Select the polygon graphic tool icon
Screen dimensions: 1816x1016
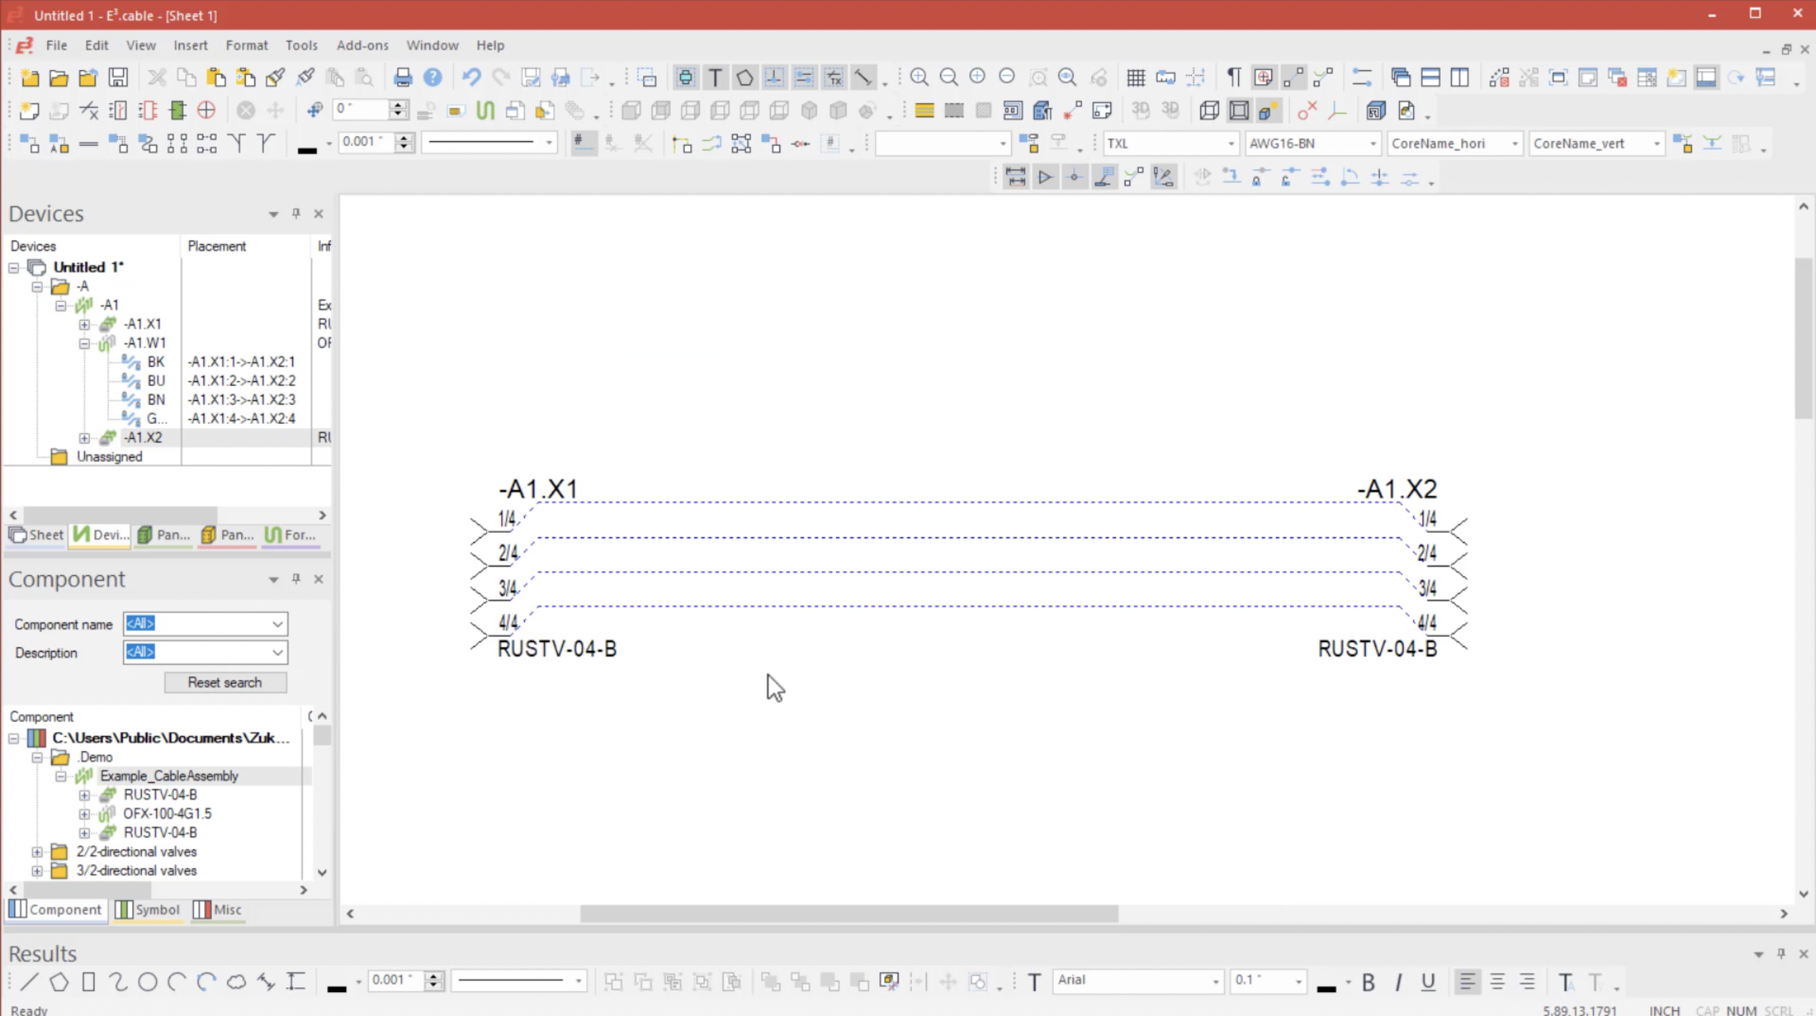tap(745, 77)
